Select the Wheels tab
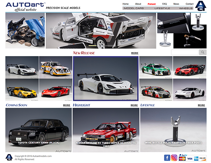 186,8
